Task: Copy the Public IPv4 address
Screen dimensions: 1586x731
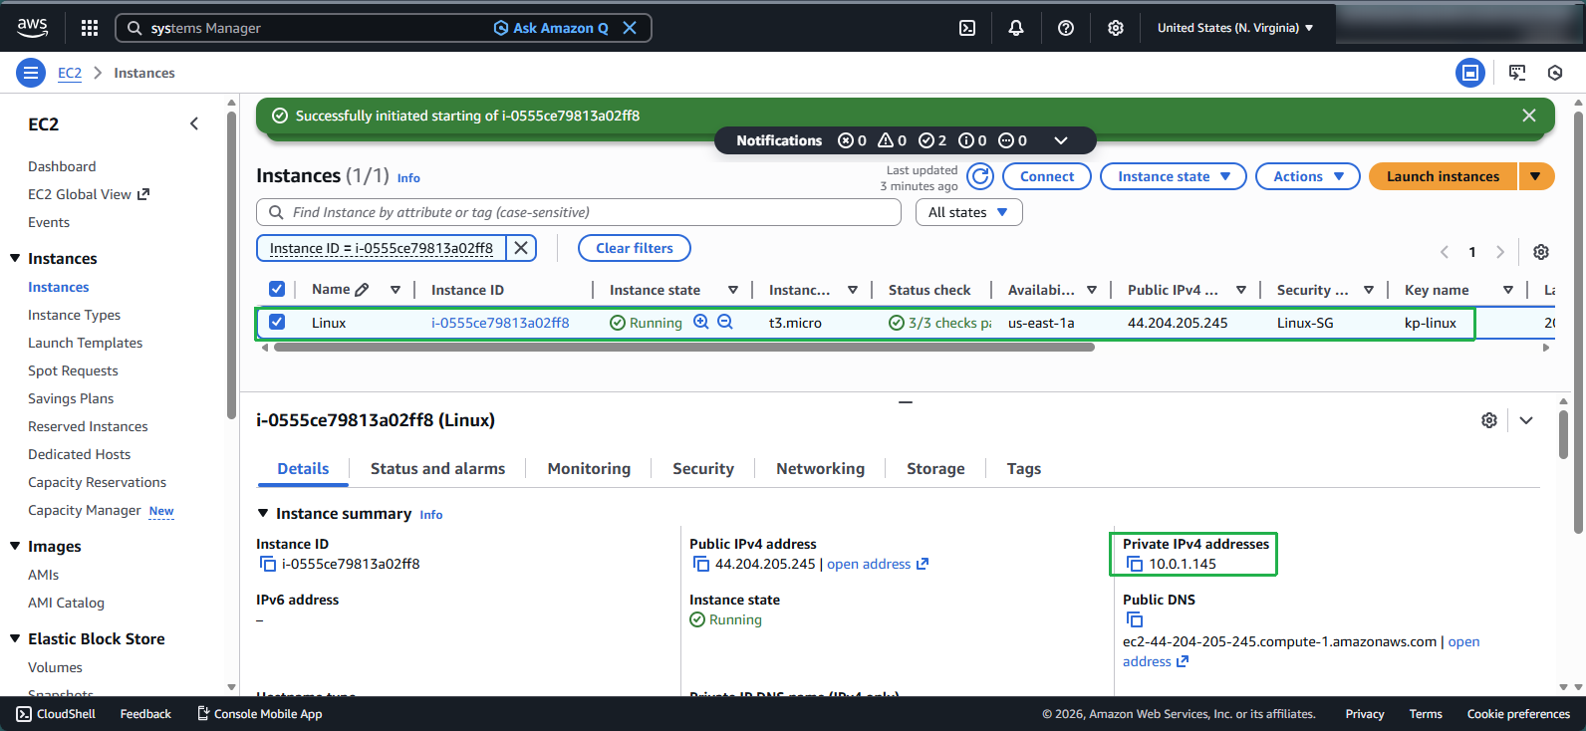Action: 701,564
